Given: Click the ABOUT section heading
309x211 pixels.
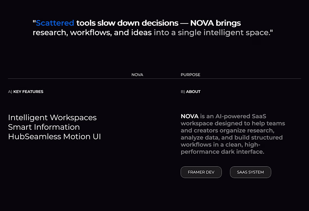Looking at the screenshot, I should tap(193, 92).
